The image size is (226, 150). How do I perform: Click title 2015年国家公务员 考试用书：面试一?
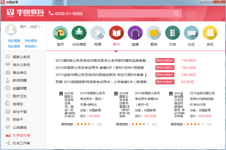click(92, 99)
